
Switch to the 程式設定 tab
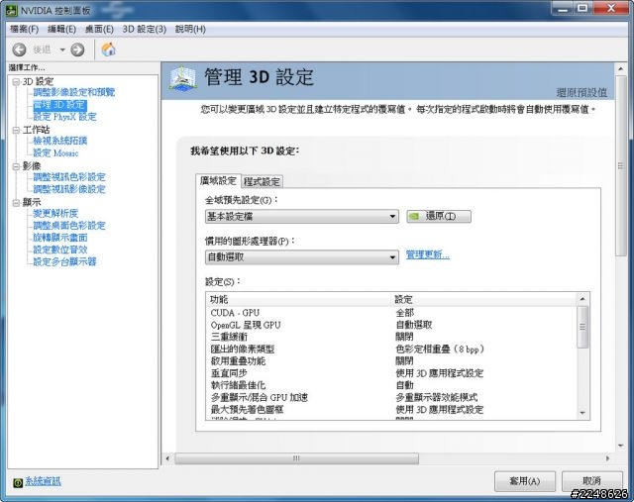(262, 182)
